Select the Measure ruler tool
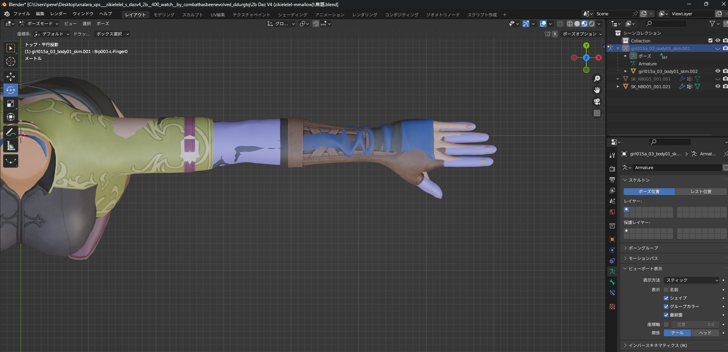 (11, 145)
